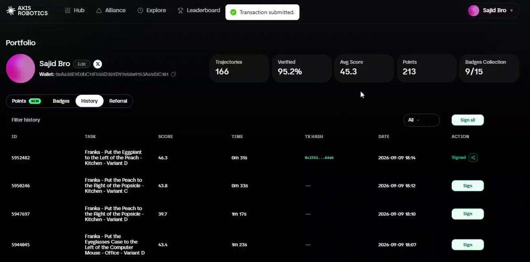This screenshot has height=262, width=530.
Task: Sign the trajectory with ID 5950246
Action: [468, 186]
